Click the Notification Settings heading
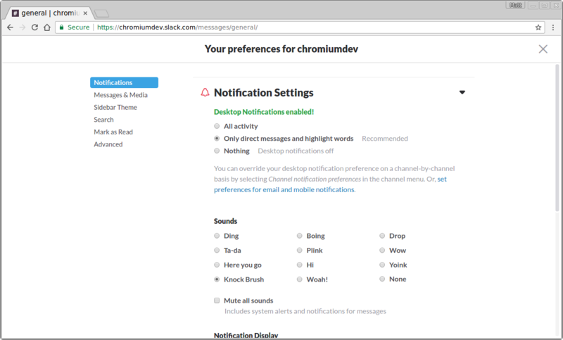 tap(263, 93)
